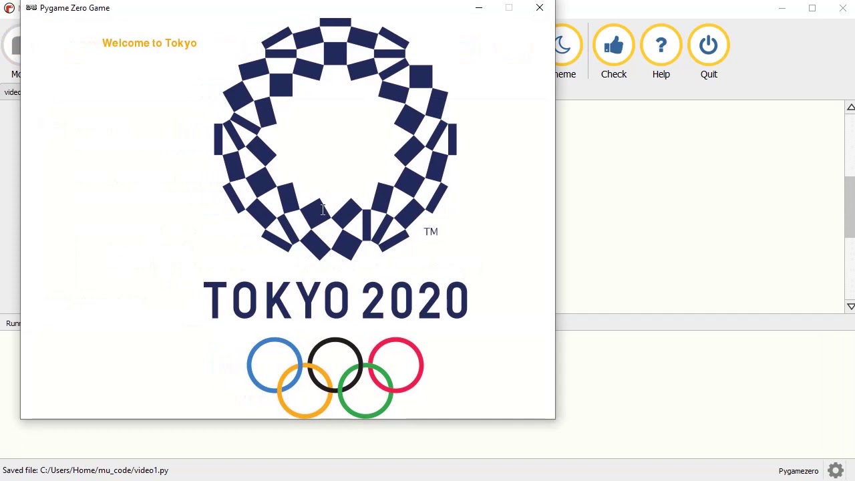
Task: Click the editor vertical scrollbar thumb
Action: pyautogui.click(x=850, y=206)
